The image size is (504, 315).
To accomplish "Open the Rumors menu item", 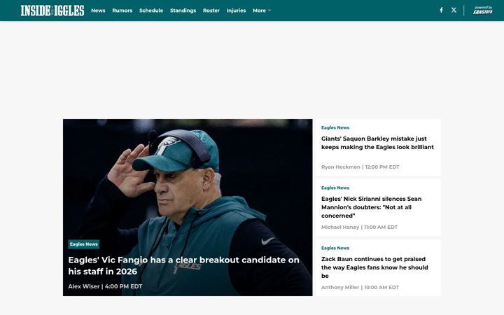I will coord(122,10).
